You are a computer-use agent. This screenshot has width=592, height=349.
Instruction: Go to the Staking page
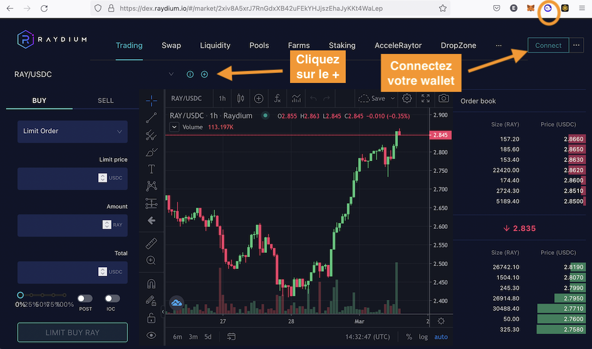coord(342,45)
